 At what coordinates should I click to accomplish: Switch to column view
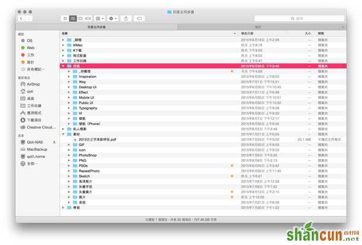(80, 19)
